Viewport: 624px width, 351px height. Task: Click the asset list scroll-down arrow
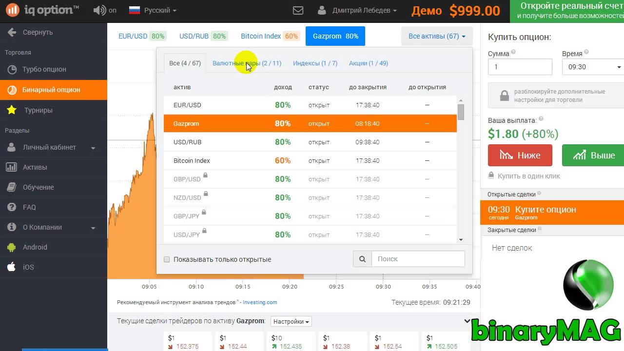point(461,240)
